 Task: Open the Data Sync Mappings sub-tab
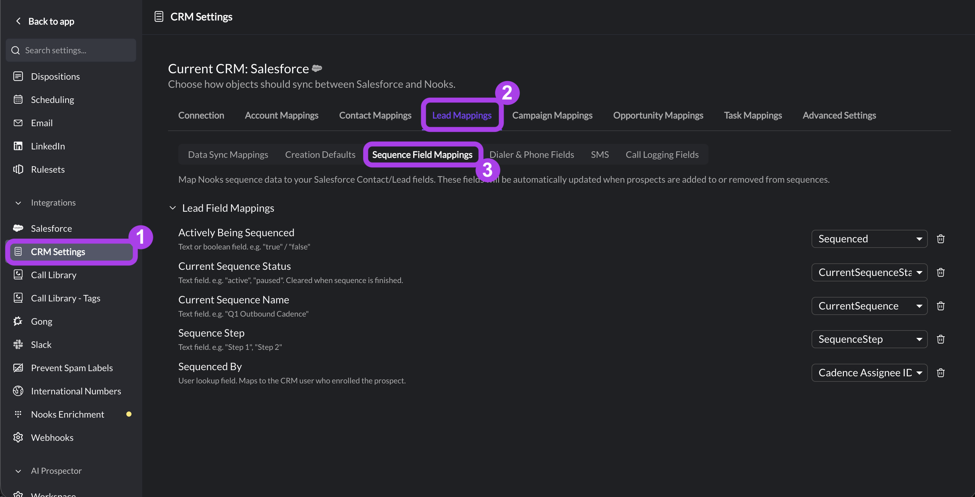coord(228,155)
